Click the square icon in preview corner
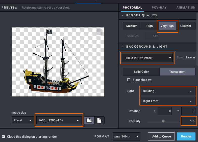This screenshot has height=142, width=198. [x=99, y=32]
